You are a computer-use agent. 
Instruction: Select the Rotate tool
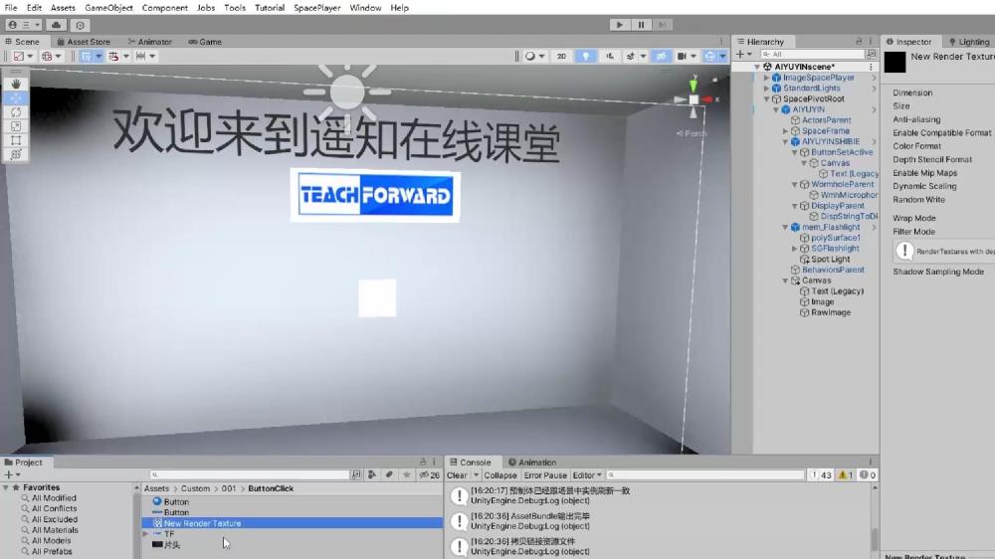[x=16, y=112]
